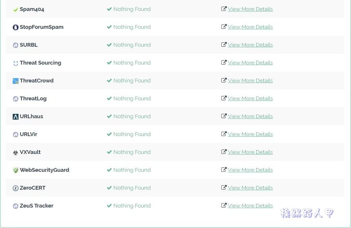Click the external link icon in the SURBL row
The image size is (351, 228).
[x=224, y=44]
